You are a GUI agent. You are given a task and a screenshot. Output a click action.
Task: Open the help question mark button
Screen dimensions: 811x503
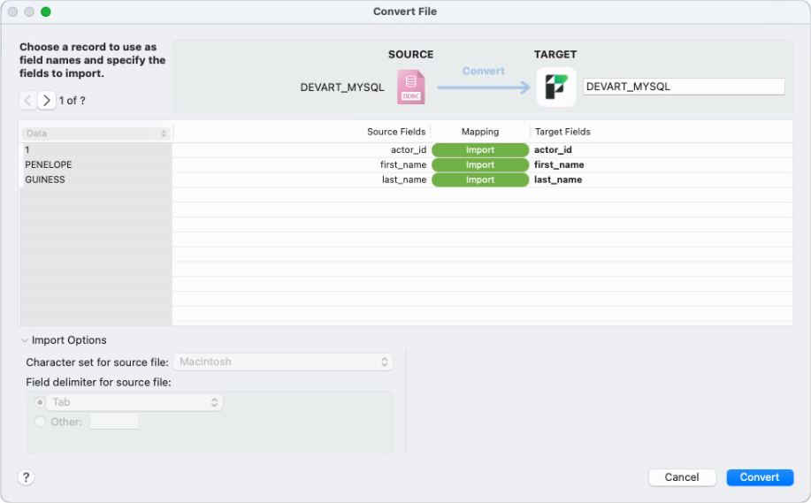tap(26, 477)
